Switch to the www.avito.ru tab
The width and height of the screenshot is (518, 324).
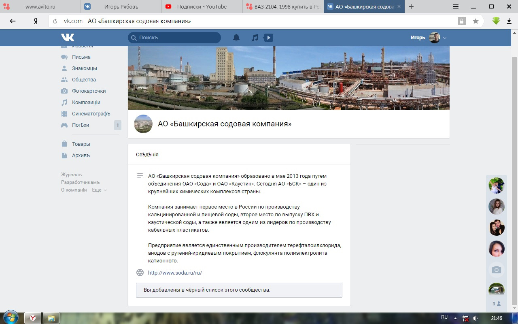(40, 6)
